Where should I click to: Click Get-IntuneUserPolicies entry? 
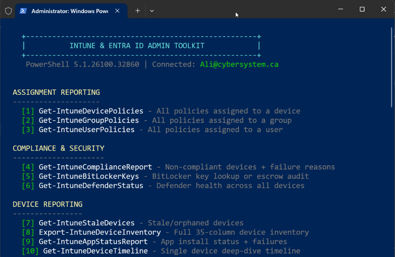pos(87,129)
